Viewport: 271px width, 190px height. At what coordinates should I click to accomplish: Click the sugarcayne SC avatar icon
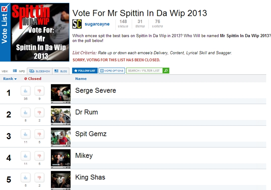point(77,24)
